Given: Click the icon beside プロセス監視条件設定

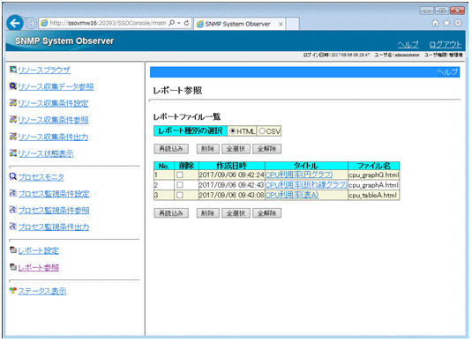Looking at the screenshot, I should (x=12, y=193).
